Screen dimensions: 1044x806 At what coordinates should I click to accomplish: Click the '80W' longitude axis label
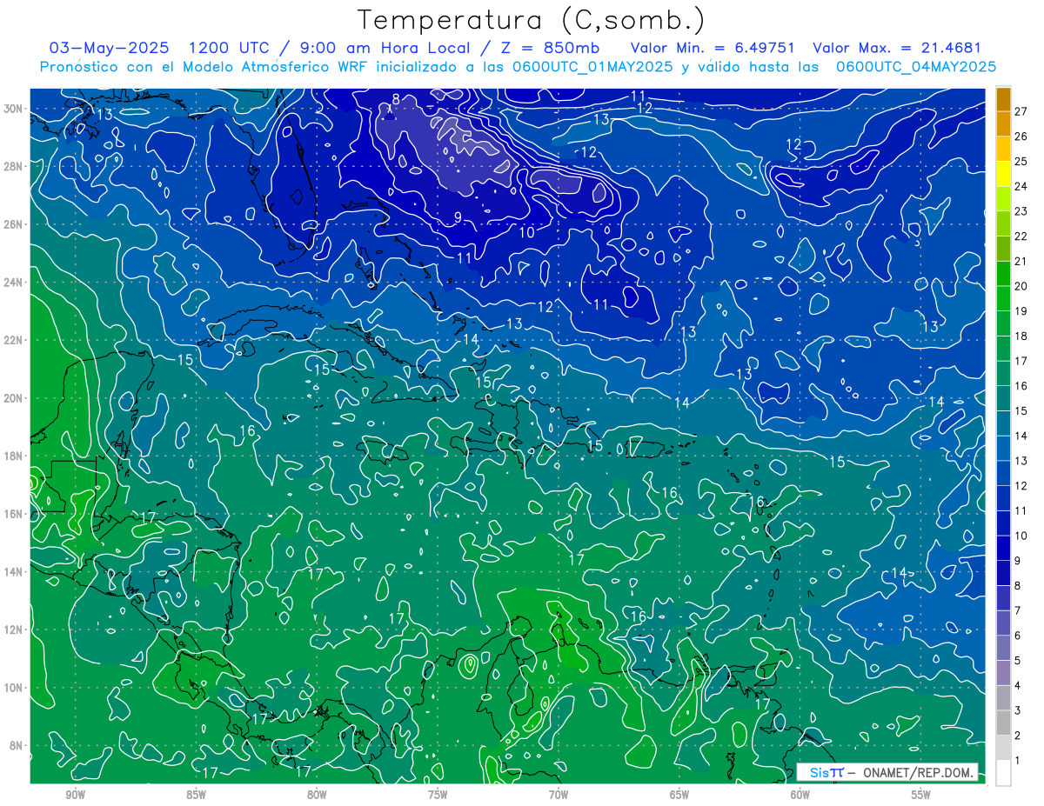[317, 795]
